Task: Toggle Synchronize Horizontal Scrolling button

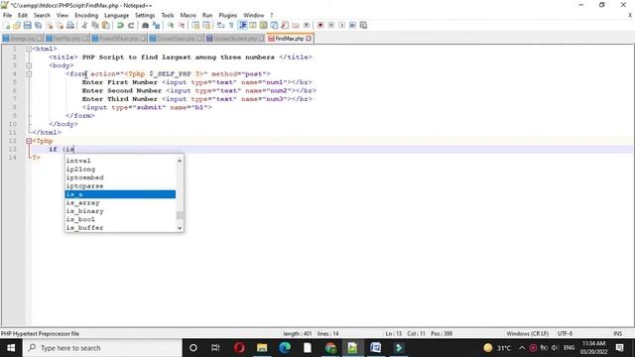Action: point(206,25)
